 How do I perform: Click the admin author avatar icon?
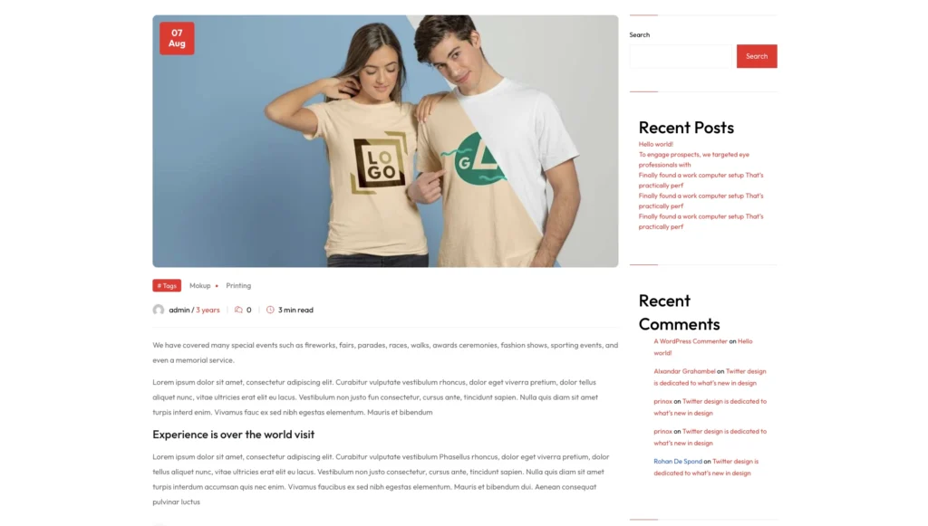click(158, 310)
